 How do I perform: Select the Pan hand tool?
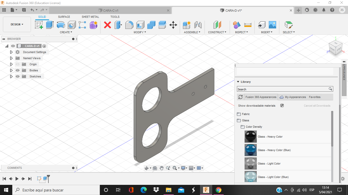[162, 168]
